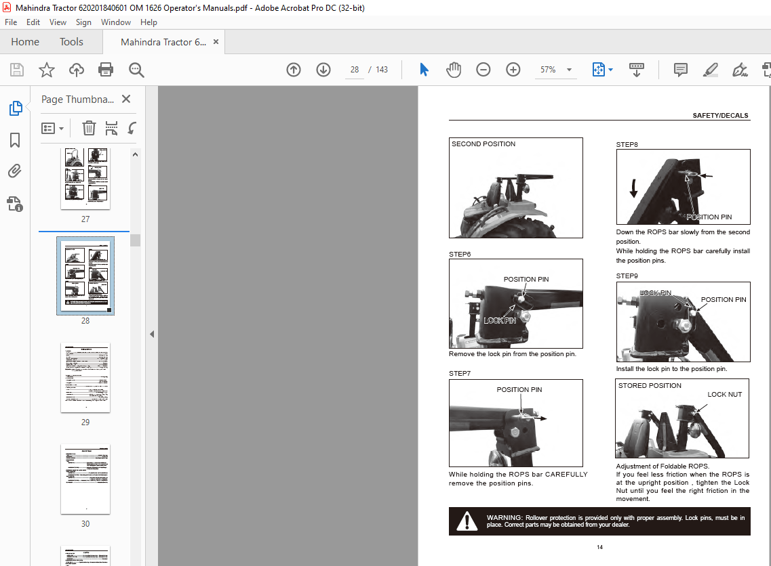Screen dimensions: 771x566
Task: Open thumbnail options dropdown menu
Action: (53, 129)
